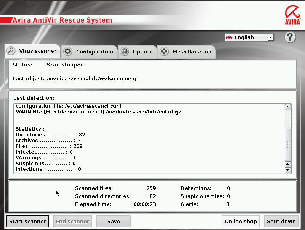Open the Update tab
This screenshot has width=305, height=230.
tap(137, 52)
